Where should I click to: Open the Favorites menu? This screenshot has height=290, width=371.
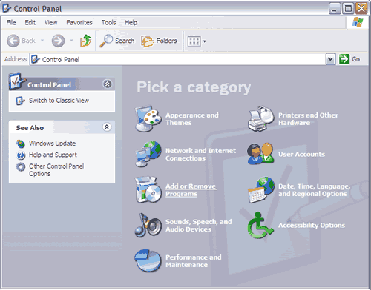(79, 22)
